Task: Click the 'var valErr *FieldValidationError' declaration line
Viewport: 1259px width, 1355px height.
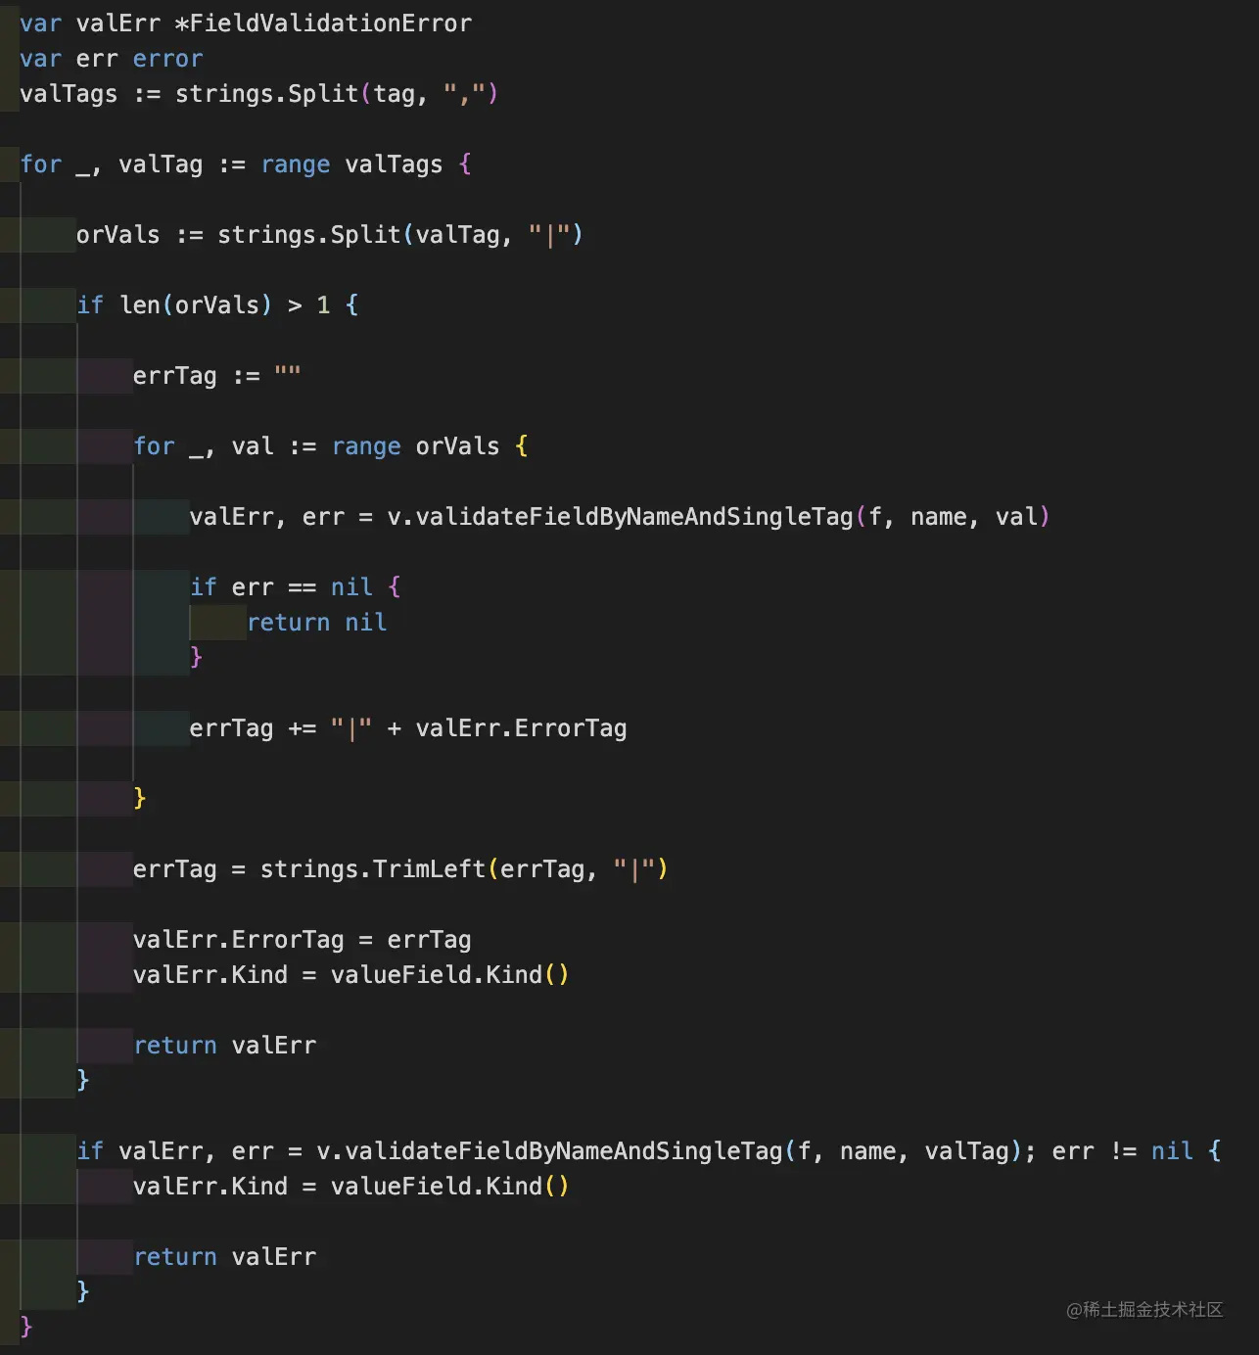Action: (x=246, y=23)
